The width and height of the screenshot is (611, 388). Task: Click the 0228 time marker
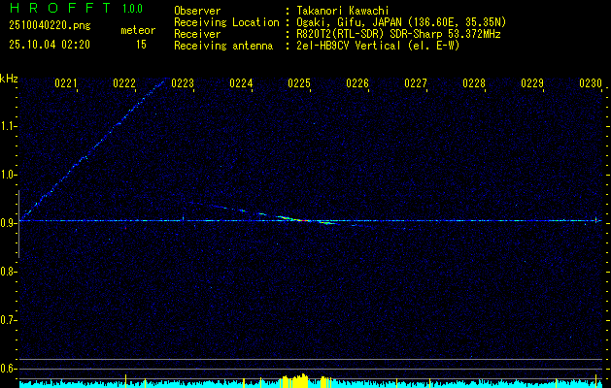[474, 83]
